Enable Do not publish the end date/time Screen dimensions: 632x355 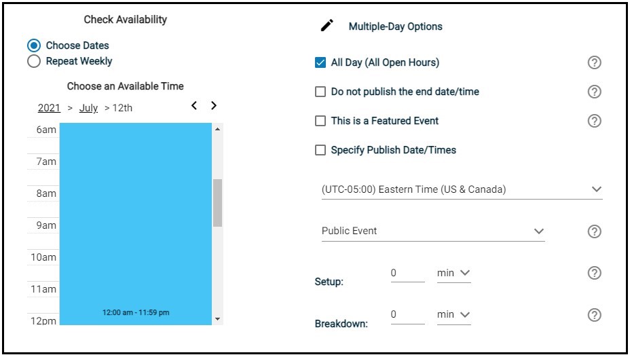[x=320, y=92]
